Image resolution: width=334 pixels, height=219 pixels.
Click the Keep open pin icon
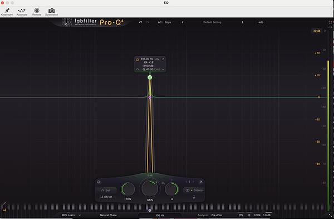point(7,10)
